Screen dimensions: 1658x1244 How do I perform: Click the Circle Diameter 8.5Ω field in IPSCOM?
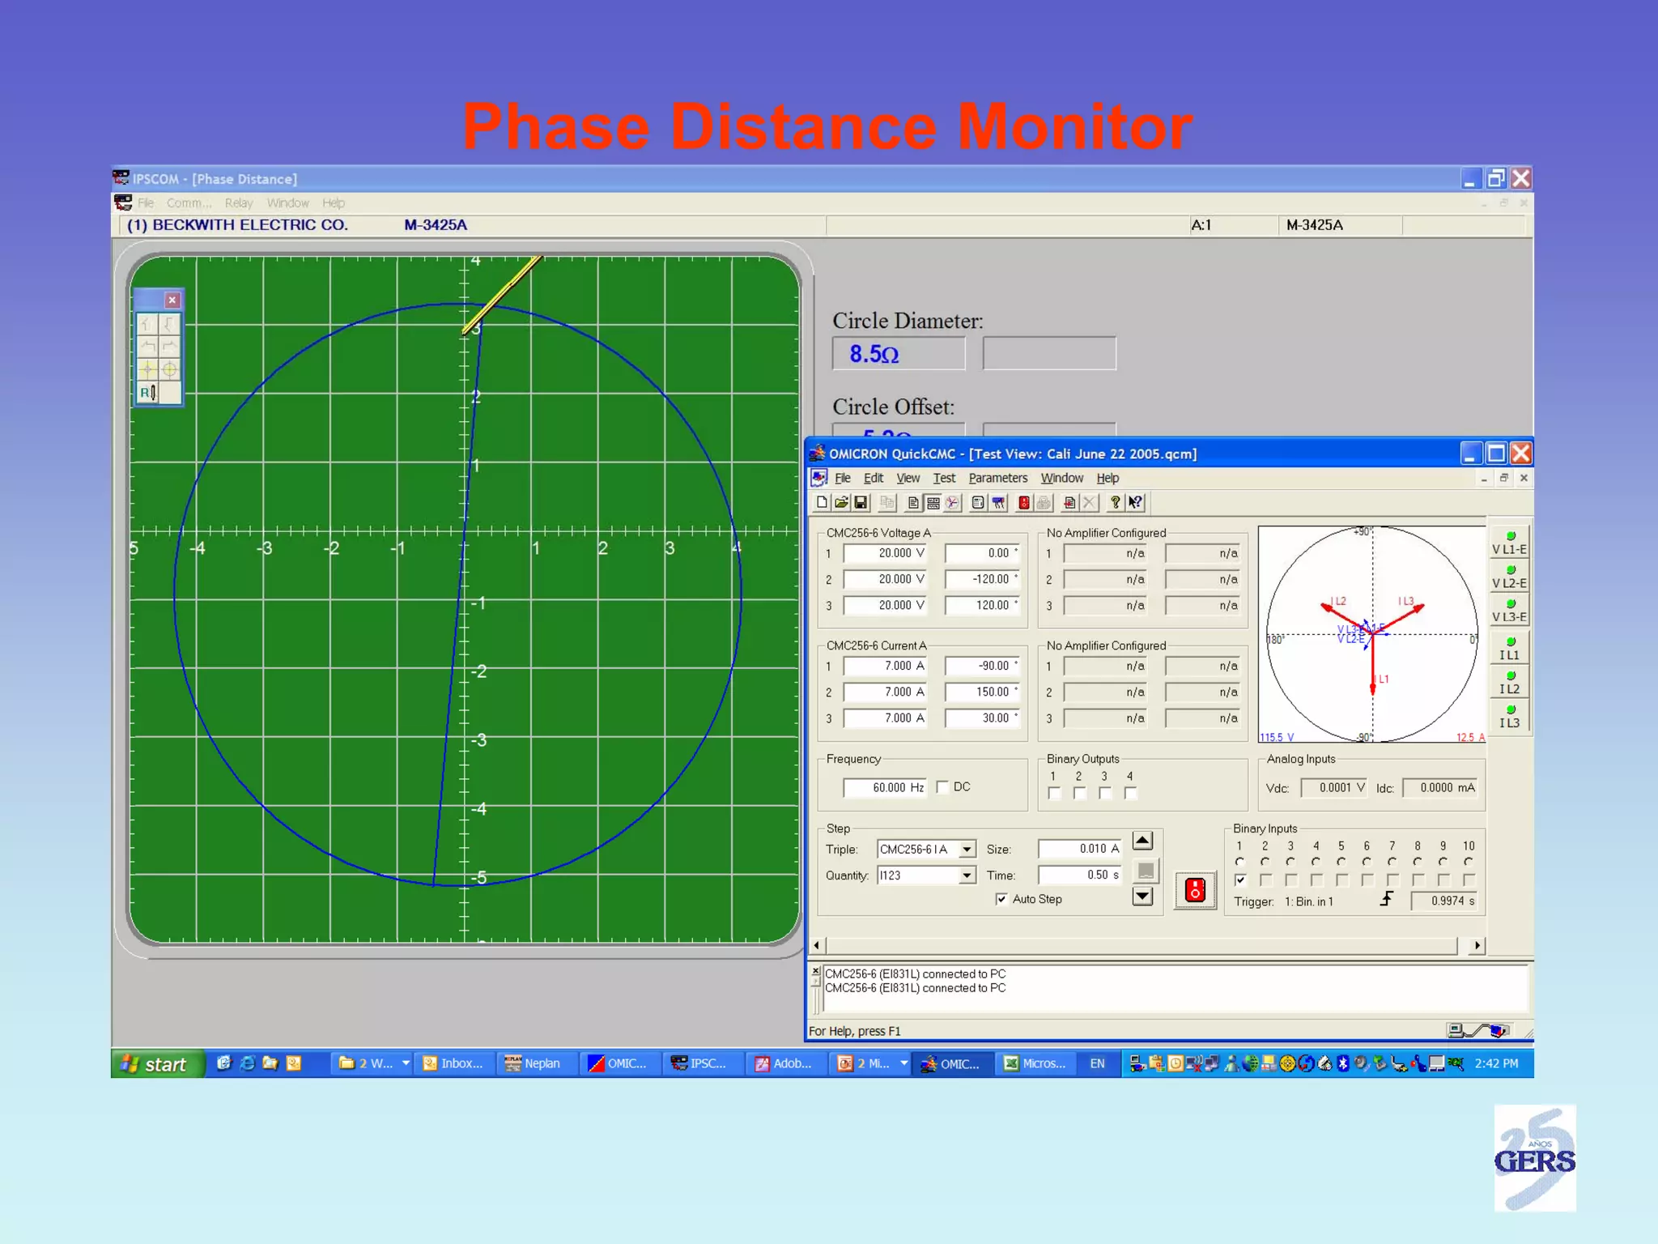[x=899, y=354]
